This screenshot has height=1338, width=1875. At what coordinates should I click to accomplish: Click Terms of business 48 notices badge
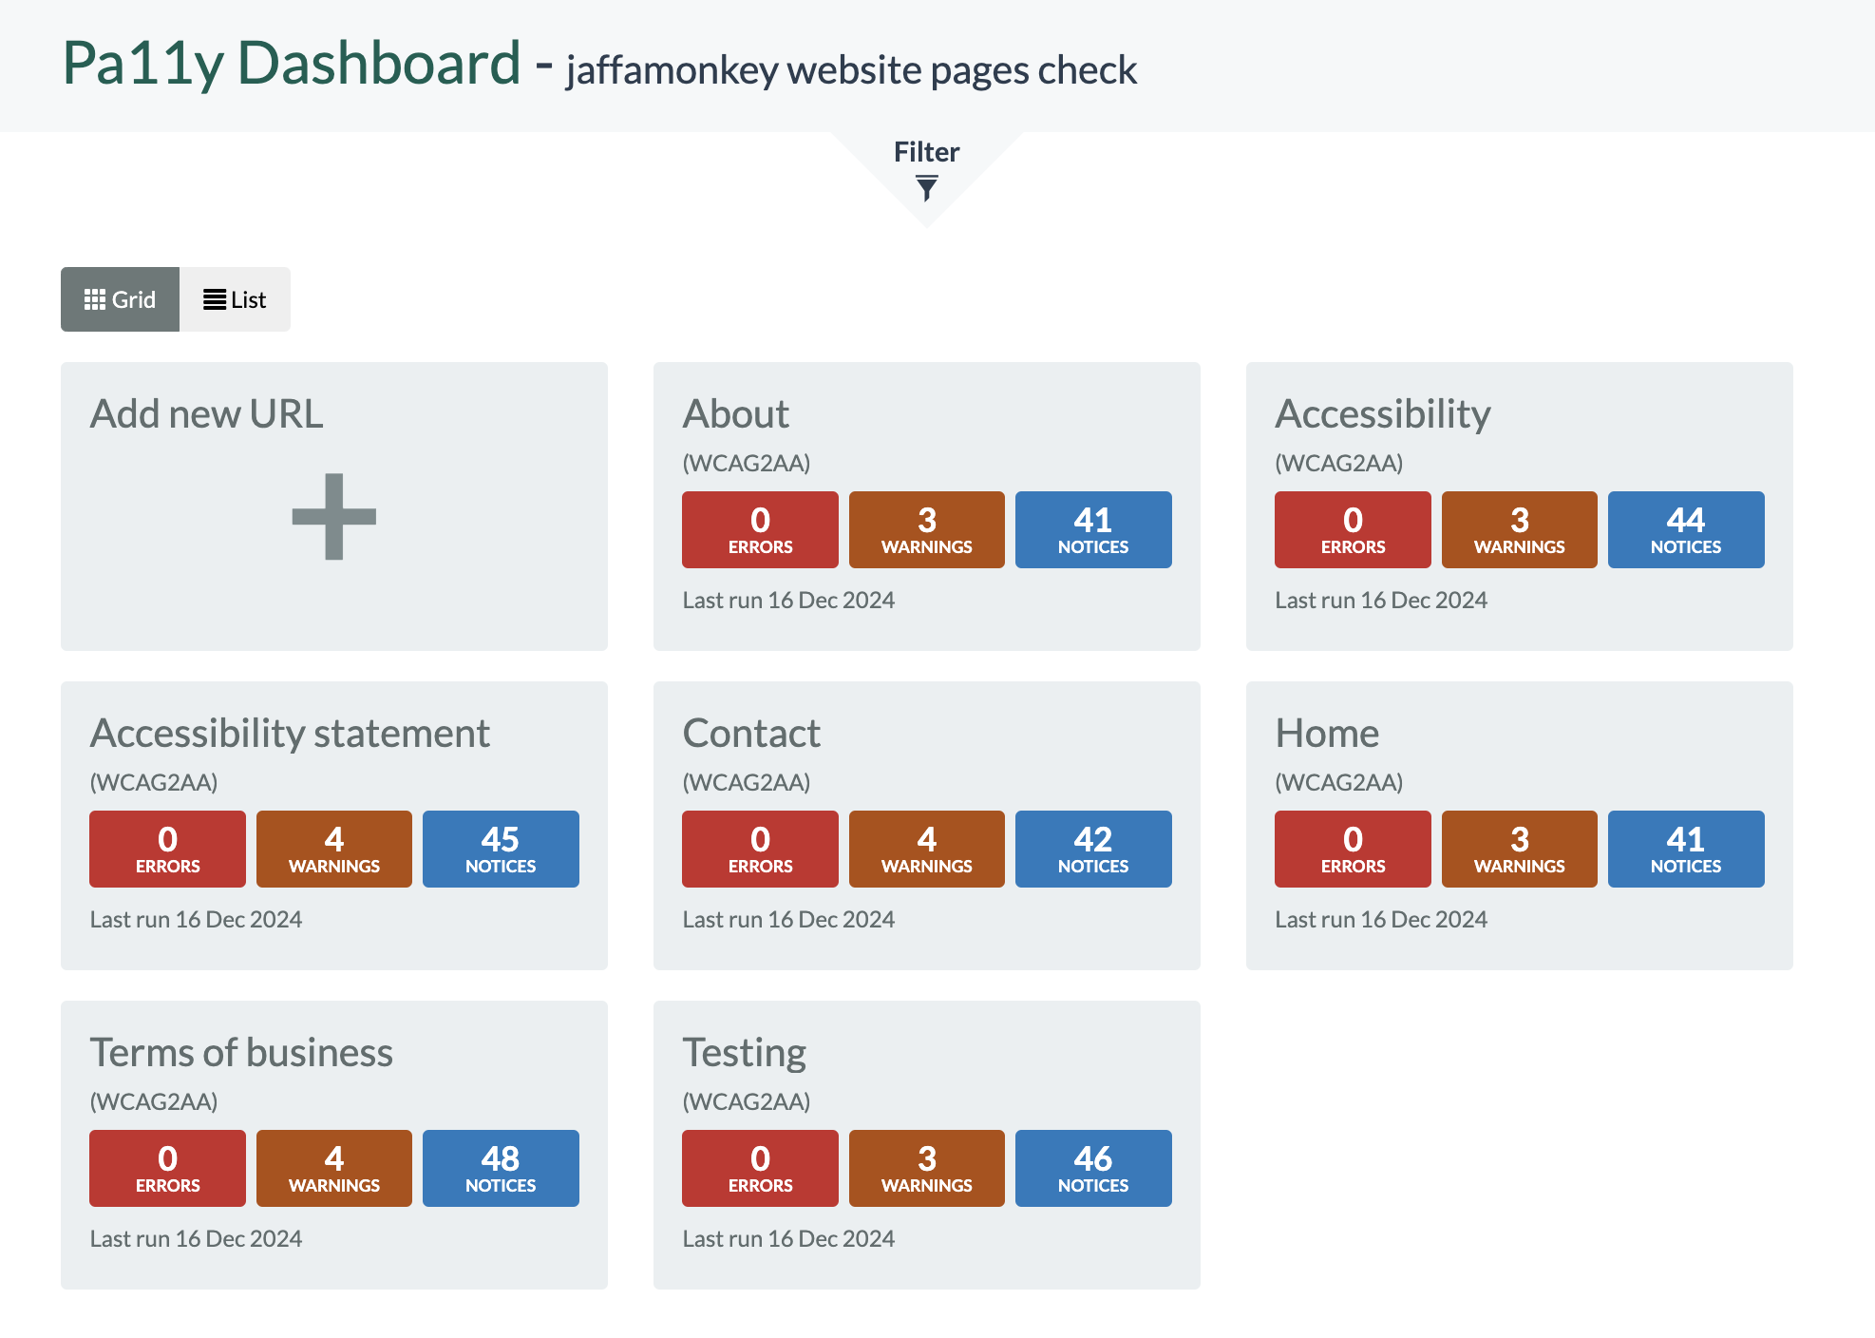(x=501, y=1168)
